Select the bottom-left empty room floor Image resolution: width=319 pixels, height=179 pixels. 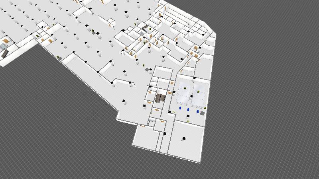click(146, 137)
